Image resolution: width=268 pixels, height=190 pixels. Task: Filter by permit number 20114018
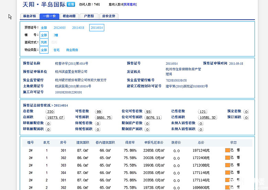click(78, 28)
